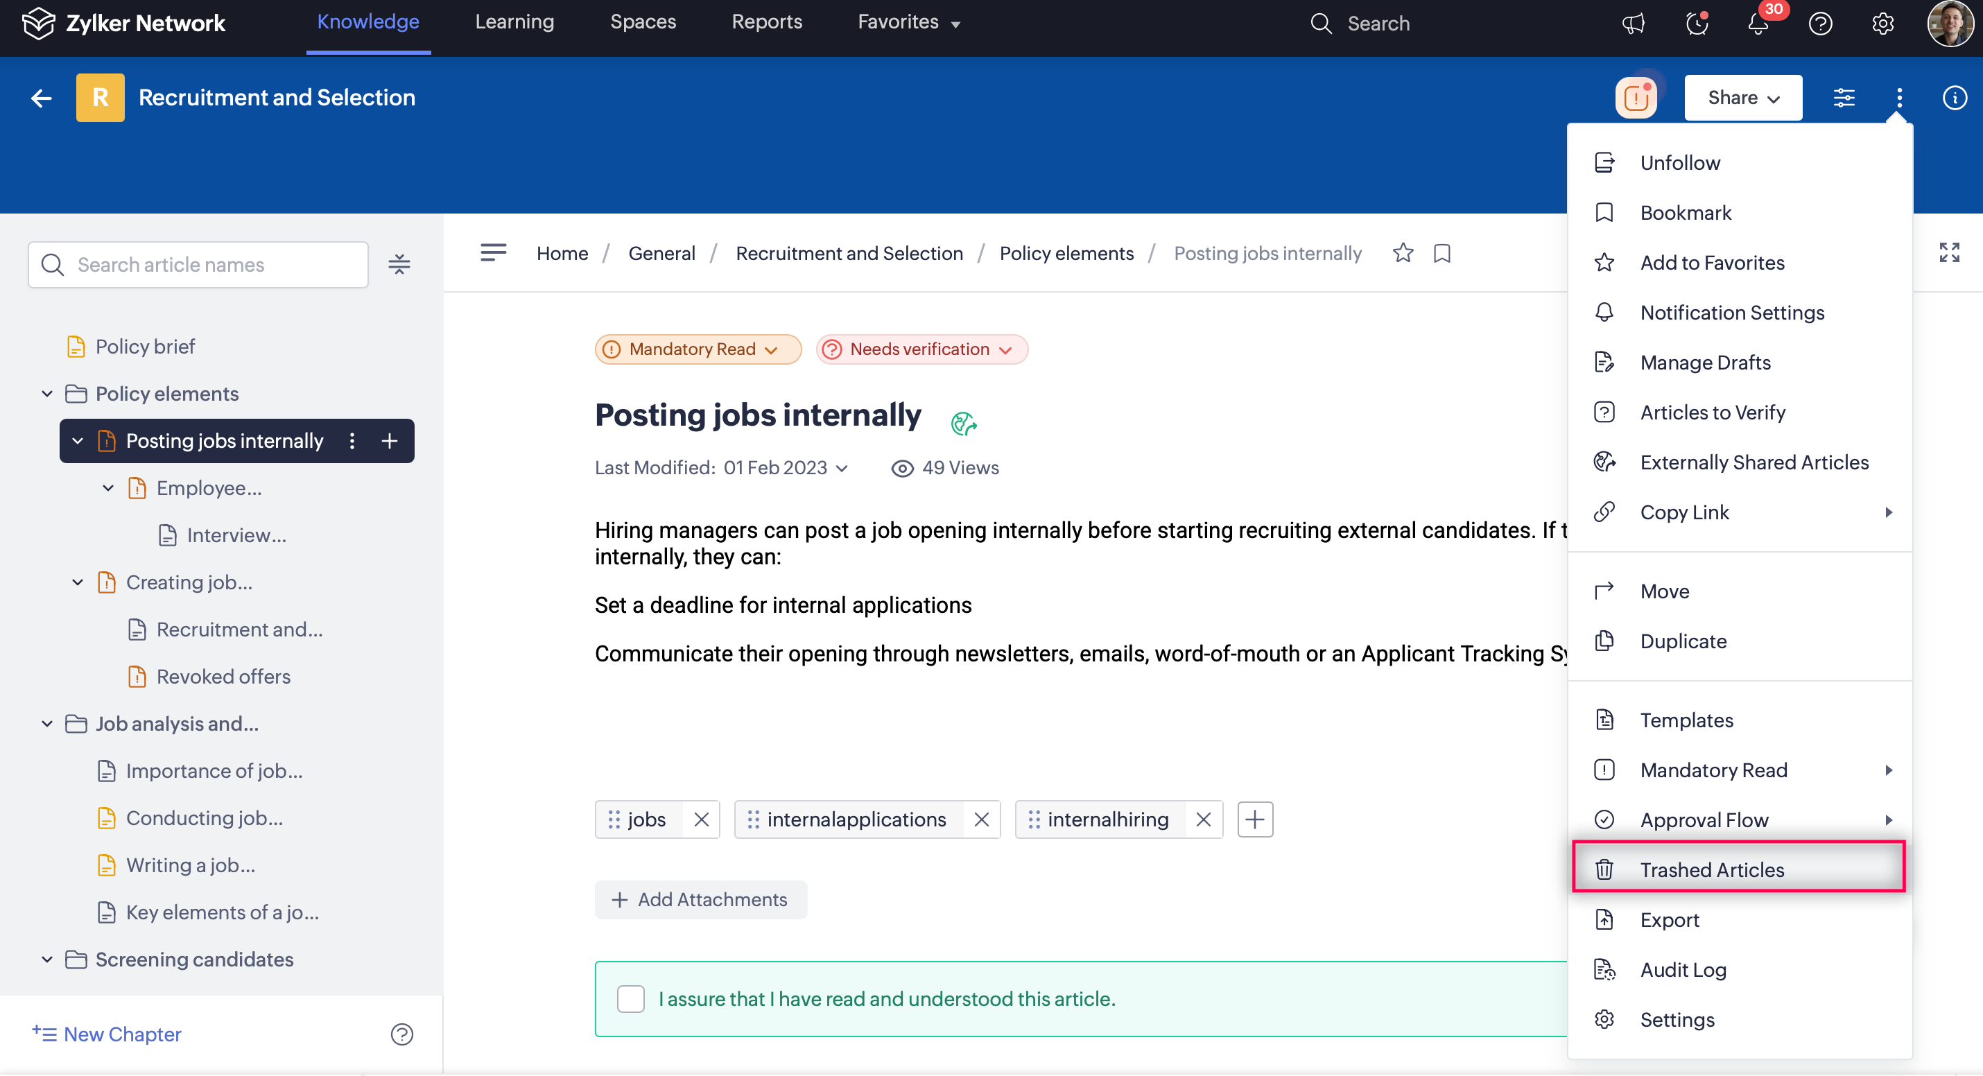Viewport: 1983px width, 1076px height.
Task: Collapse the Policy elements folder
Action: click(x=47, y=394)
